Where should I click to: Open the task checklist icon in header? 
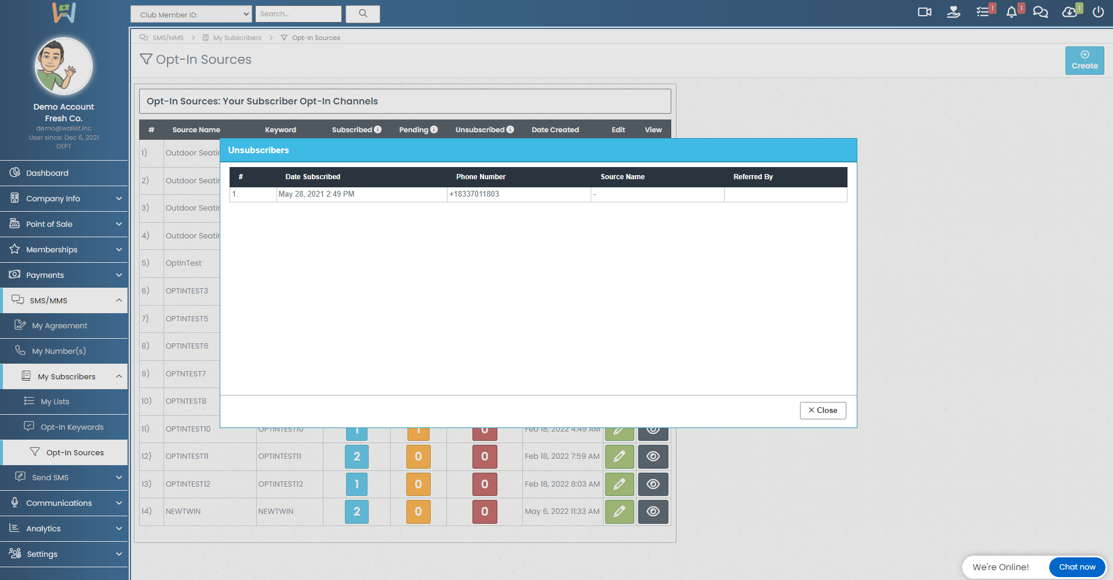click(x=983, y=12)
